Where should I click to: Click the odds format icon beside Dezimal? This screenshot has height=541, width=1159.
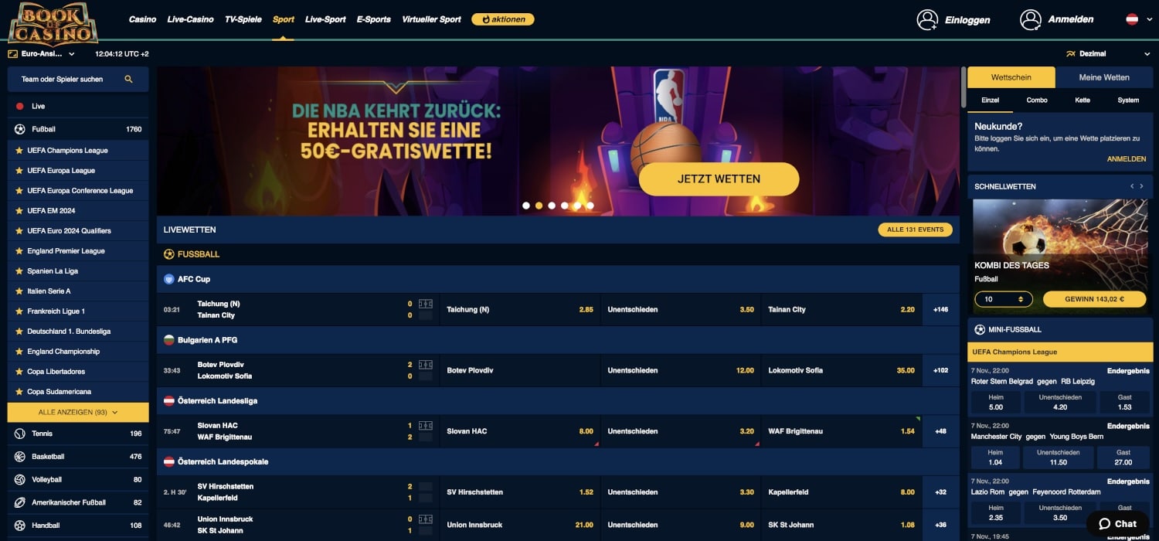point(1070,54)
